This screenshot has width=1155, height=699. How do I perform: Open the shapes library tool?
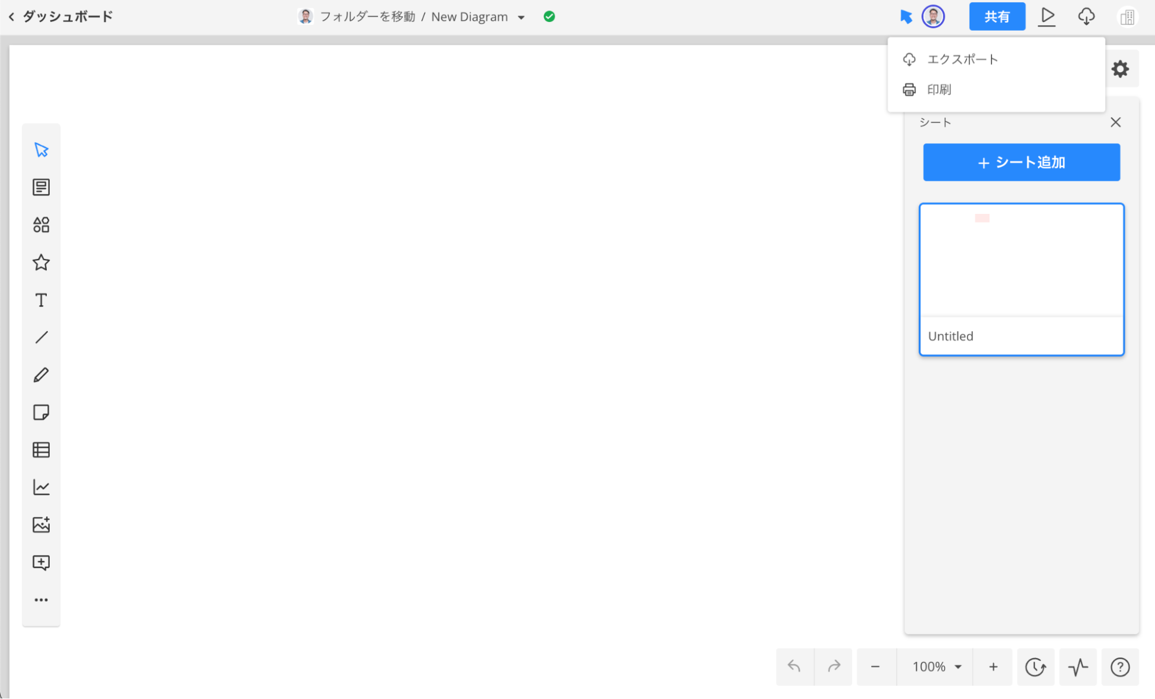pos(41,225)
